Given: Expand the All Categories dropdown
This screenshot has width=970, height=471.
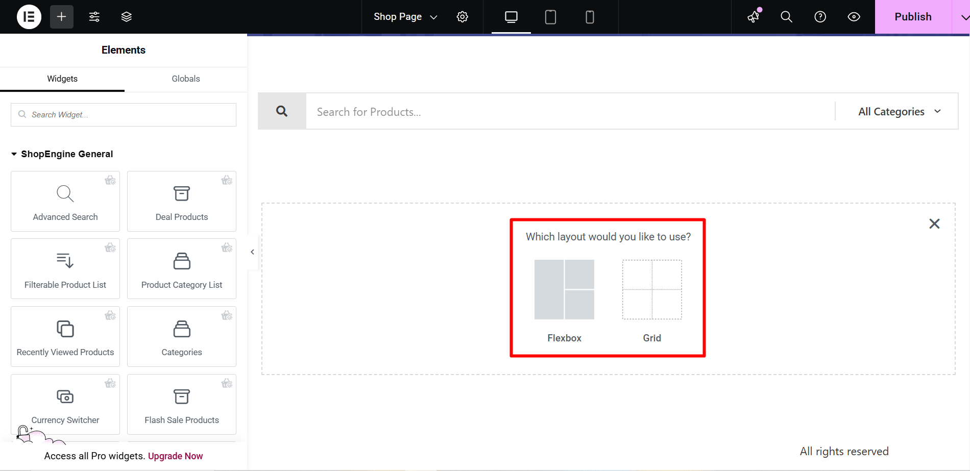Looking at the screenshot, I should coord(898,111).
